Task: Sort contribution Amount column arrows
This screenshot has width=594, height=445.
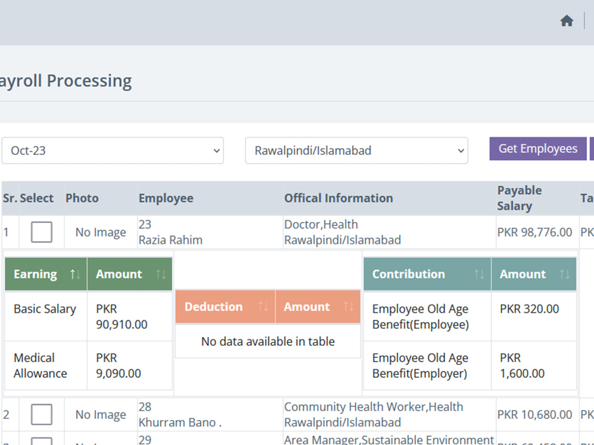Action: [564, 274]
